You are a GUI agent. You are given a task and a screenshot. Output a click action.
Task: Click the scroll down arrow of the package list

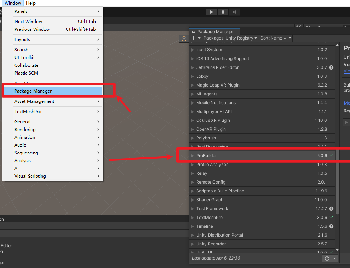point(337,250)
